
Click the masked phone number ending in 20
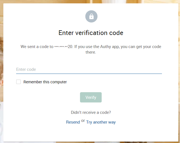pyautogui.click(x=64, y=47)
